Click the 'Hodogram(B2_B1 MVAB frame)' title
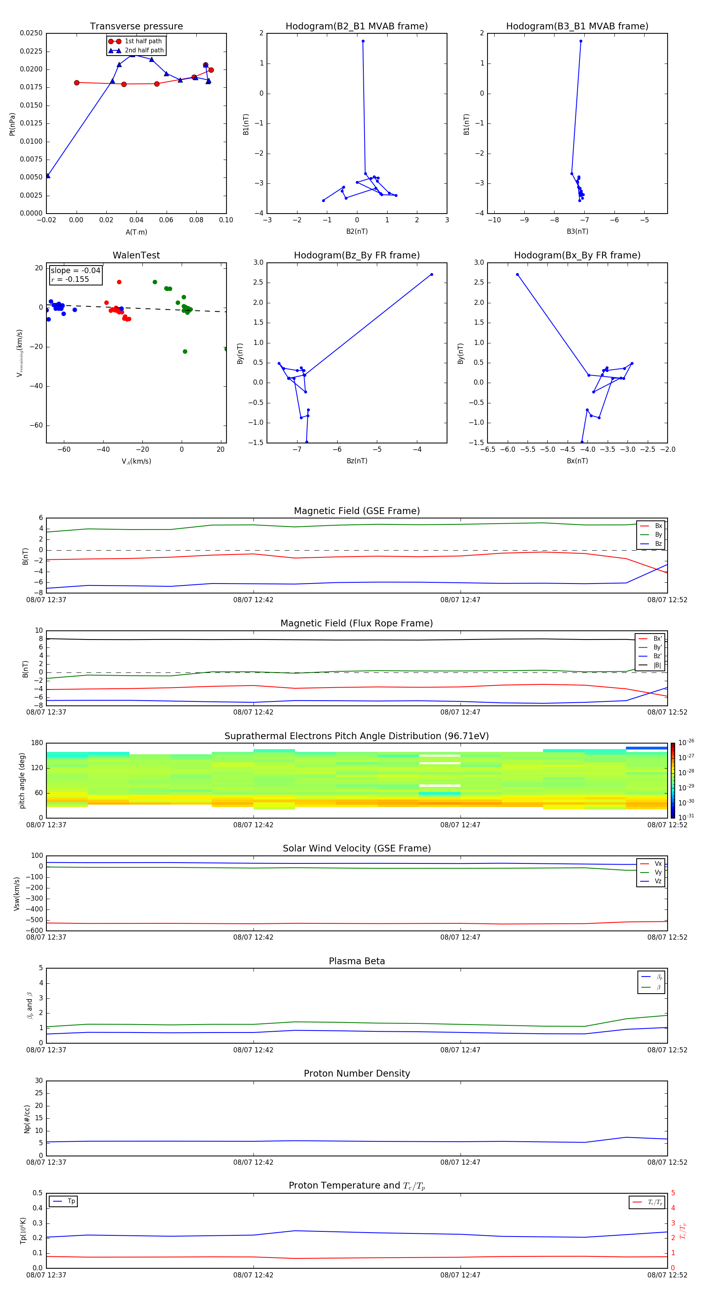The height and width of the screenshot is (1310, 714). tap(357, 26)
